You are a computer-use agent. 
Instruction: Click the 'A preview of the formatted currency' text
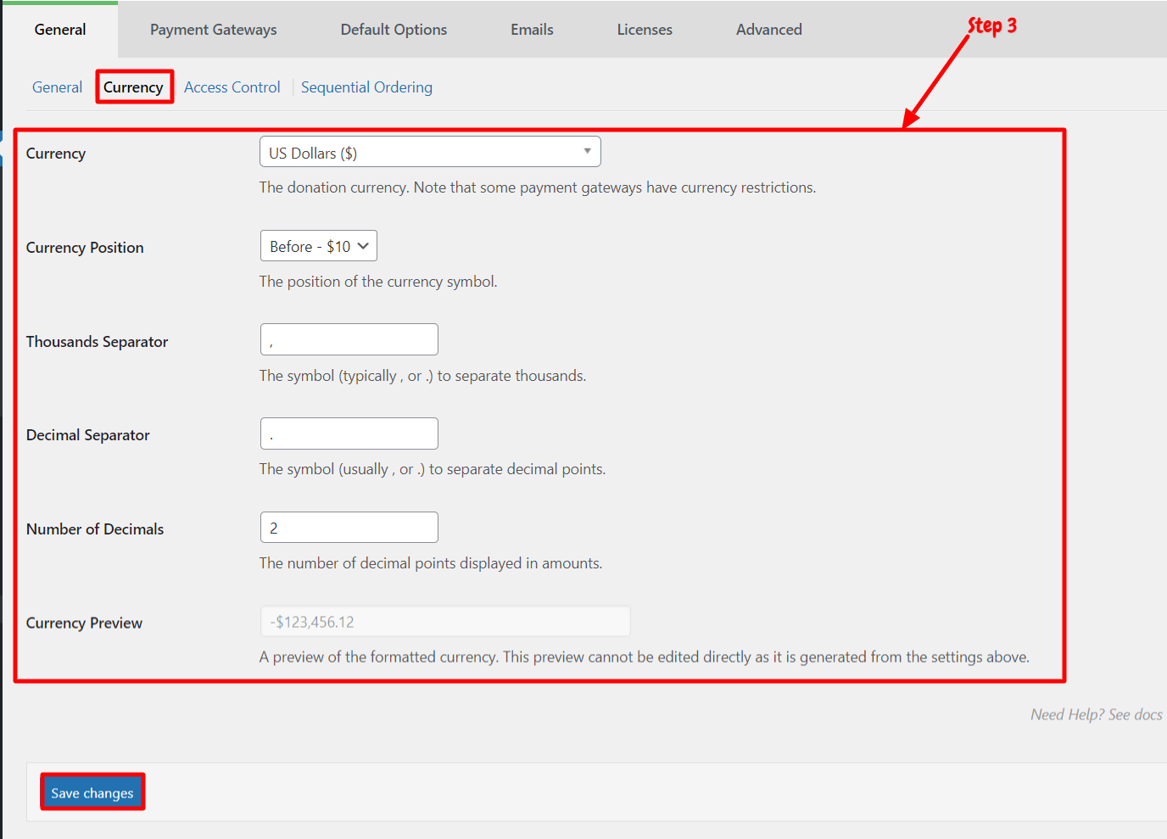pos(645,657)
